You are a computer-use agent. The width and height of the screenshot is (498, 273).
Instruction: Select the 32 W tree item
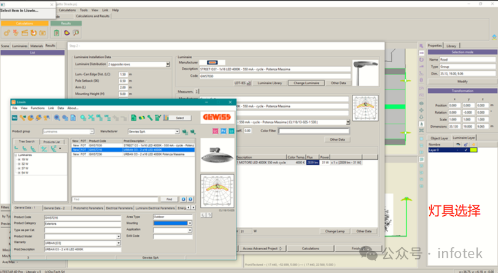[x=25, y=164]
